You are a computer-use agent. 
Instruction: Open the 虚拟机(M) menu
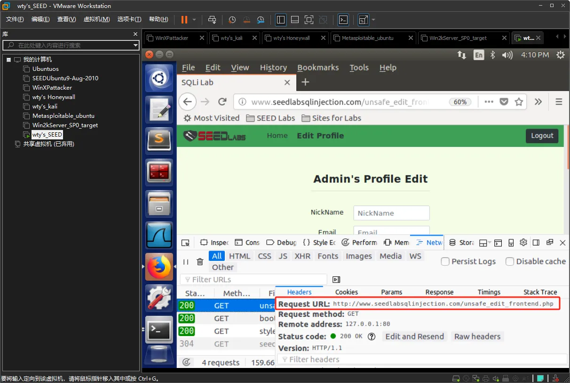point(96,19)
